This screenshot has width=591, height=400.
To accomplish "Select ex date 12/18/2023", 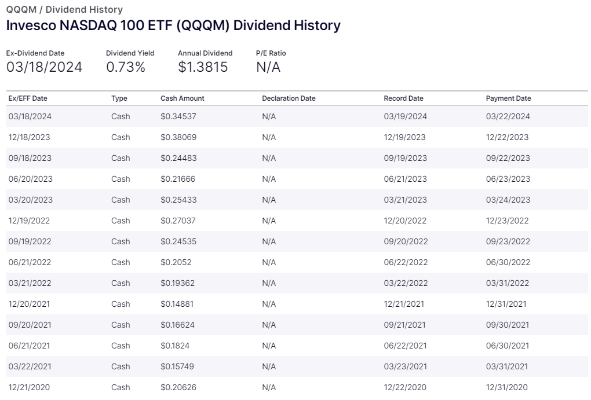I will tap(29, 137).
